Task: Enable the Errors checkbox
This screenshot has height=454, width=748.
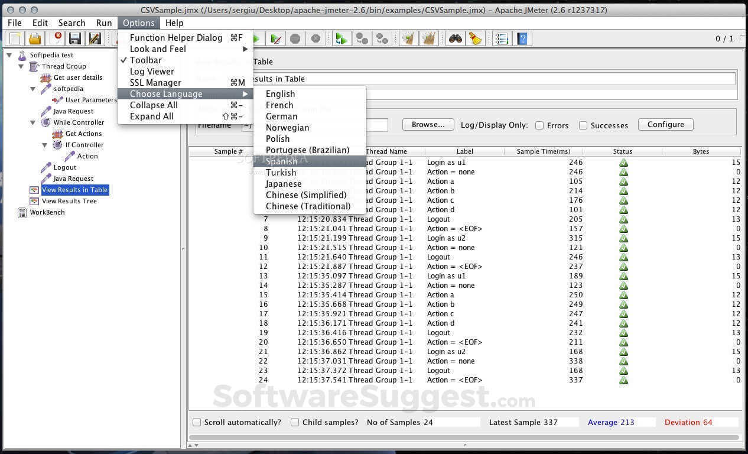Action: point(539,125)
